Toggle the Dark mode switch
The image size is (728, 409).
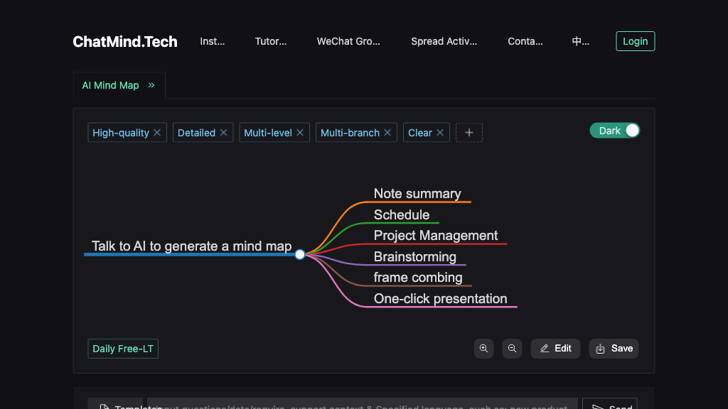point(615,131)
